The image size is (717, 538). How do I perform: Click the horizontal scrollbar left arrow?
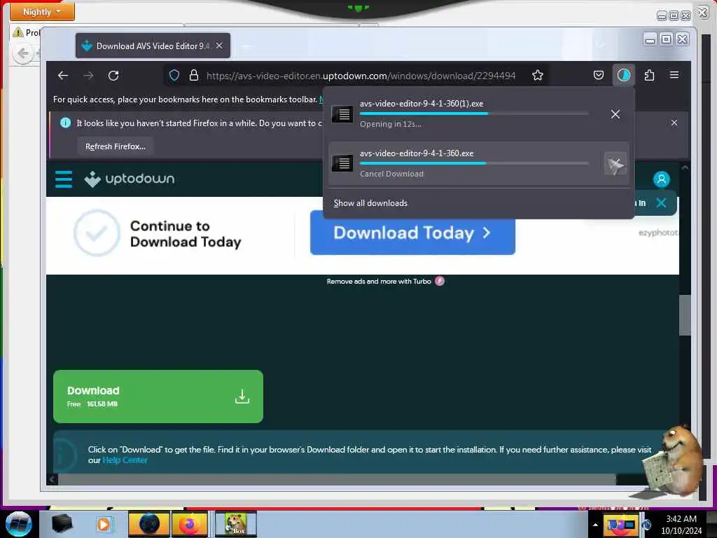coord(52,479)
